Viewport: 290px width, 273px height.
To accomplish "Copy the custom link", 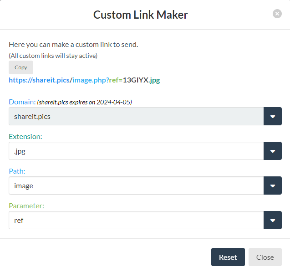I will (21, 67).
